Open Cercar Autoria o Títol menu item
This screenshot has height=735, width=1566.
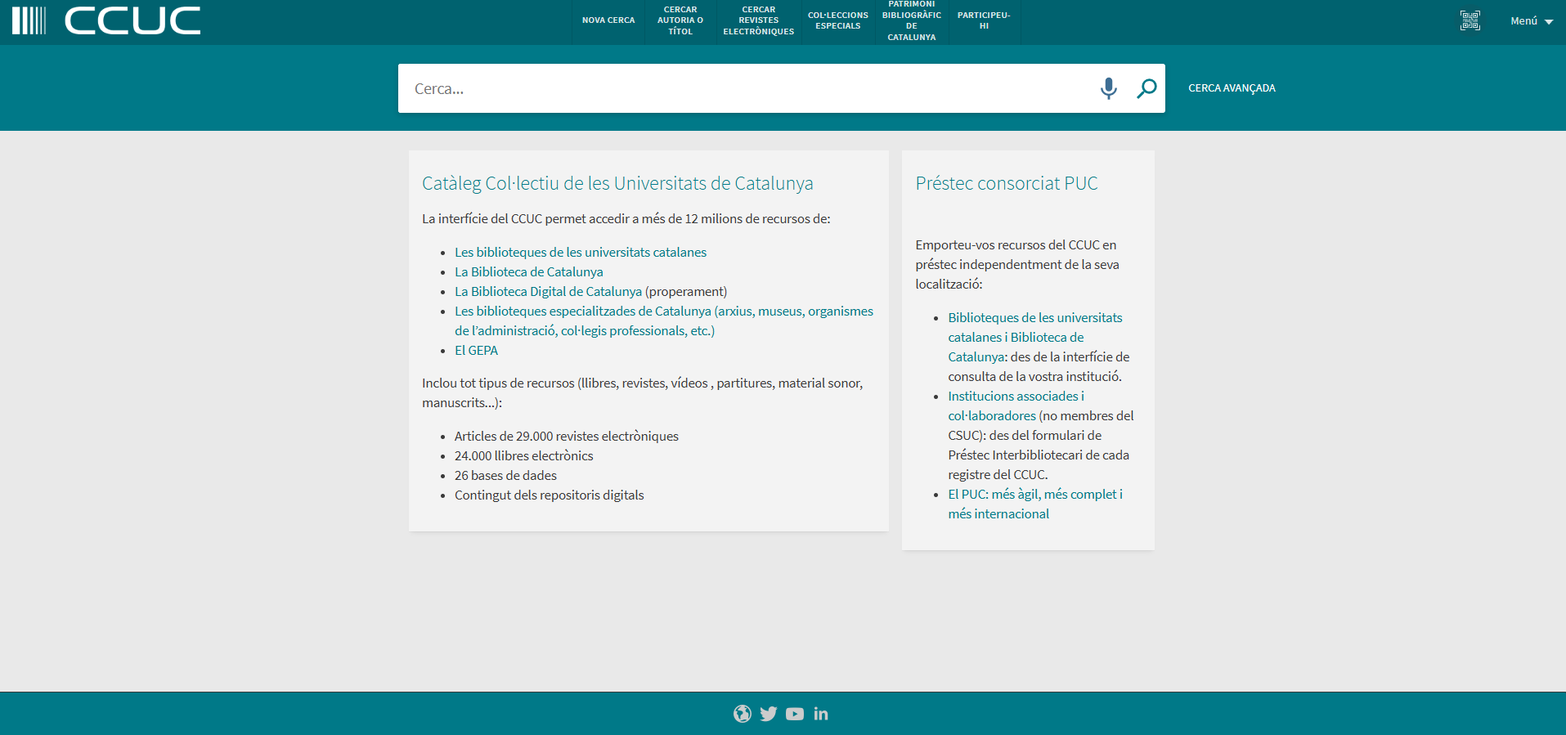[x=680, y=20]
